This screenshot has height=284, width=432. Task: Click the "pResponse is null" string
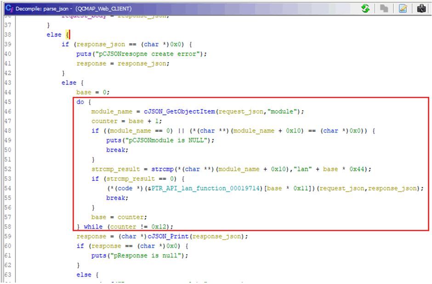[x=148, y=256]
